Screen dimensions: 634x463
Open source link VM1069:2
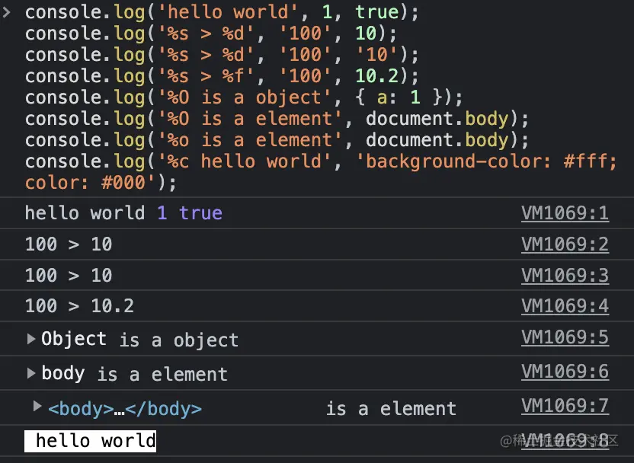coord(565,244)
